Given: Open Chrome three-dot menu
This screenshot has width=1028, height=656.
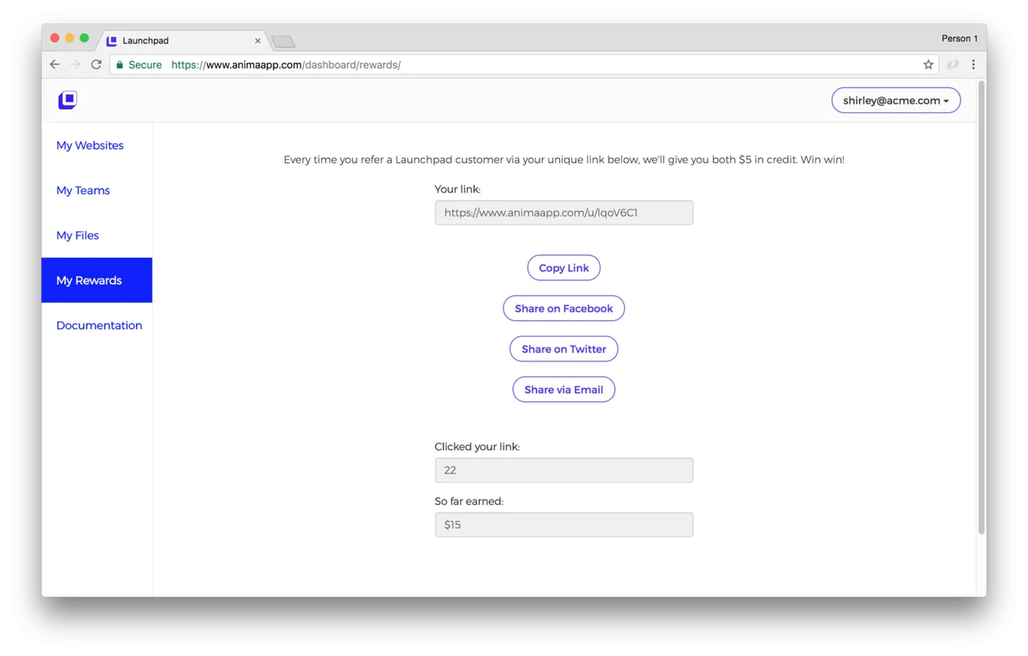Looking at the screenshot, I should point(973,64).
